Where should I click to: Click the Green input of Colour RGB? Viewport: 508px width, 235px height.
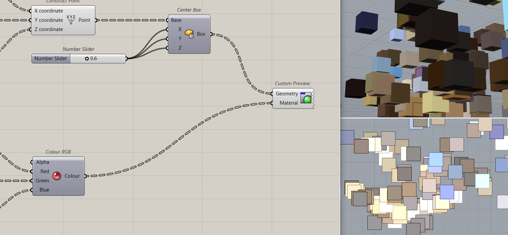tap(42, 181)
